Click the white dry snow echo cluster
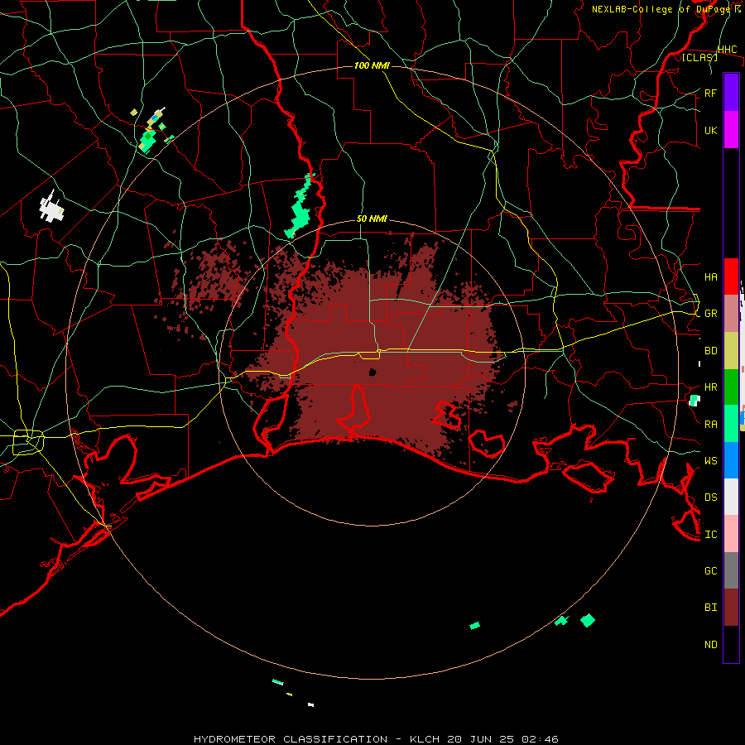The width and height of the screenshot is (745, 745). 51,207
